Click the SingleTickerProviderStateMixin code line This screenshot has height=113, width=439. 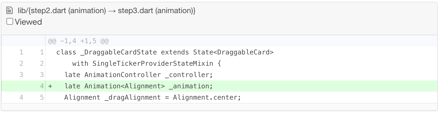click(147, 63)
